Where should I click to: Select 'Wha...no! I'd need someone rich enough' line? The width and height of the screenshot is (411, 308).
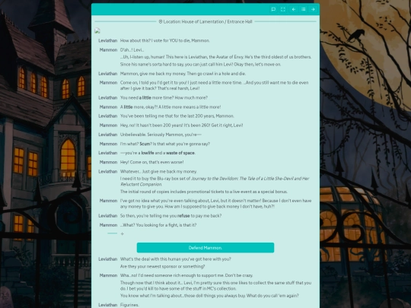pyautogui.click(x=186, y=276)
